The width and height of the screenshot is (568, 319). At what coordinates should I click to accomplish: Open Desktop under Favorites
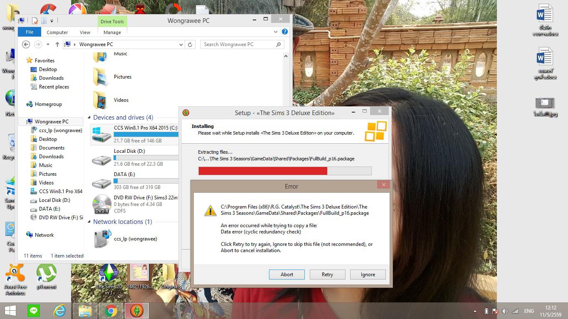tap(48, 69)
